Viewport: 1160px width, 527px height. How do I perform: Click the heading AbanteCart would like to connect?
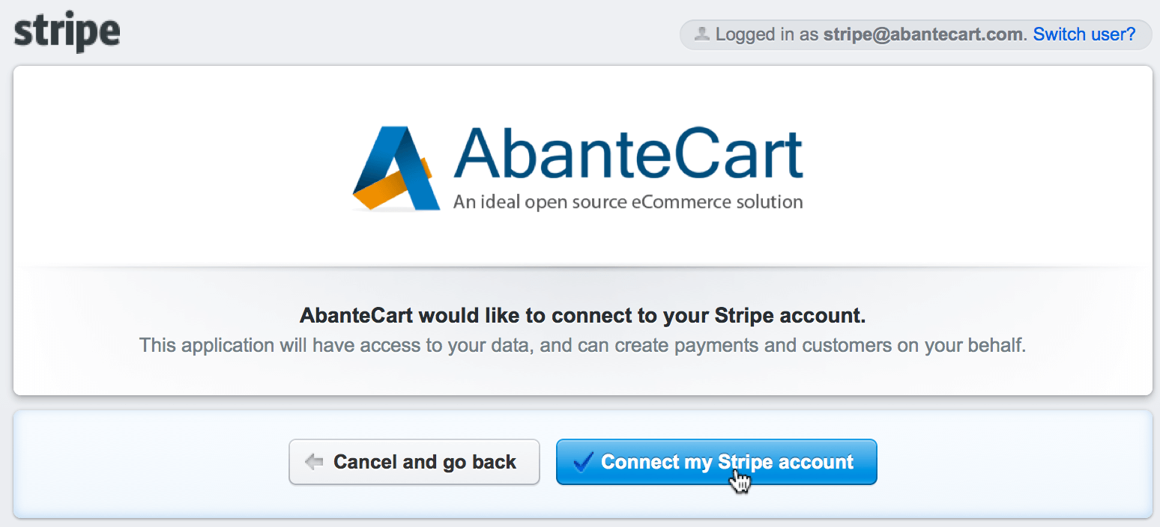pos(582,316)
